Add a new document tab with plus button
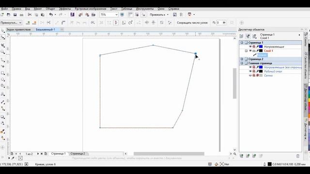The width and height of the screenshot is (310, 174). (62, 29)
